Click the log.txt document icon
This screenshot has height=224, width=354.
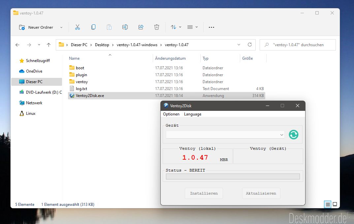pos(72,88)
